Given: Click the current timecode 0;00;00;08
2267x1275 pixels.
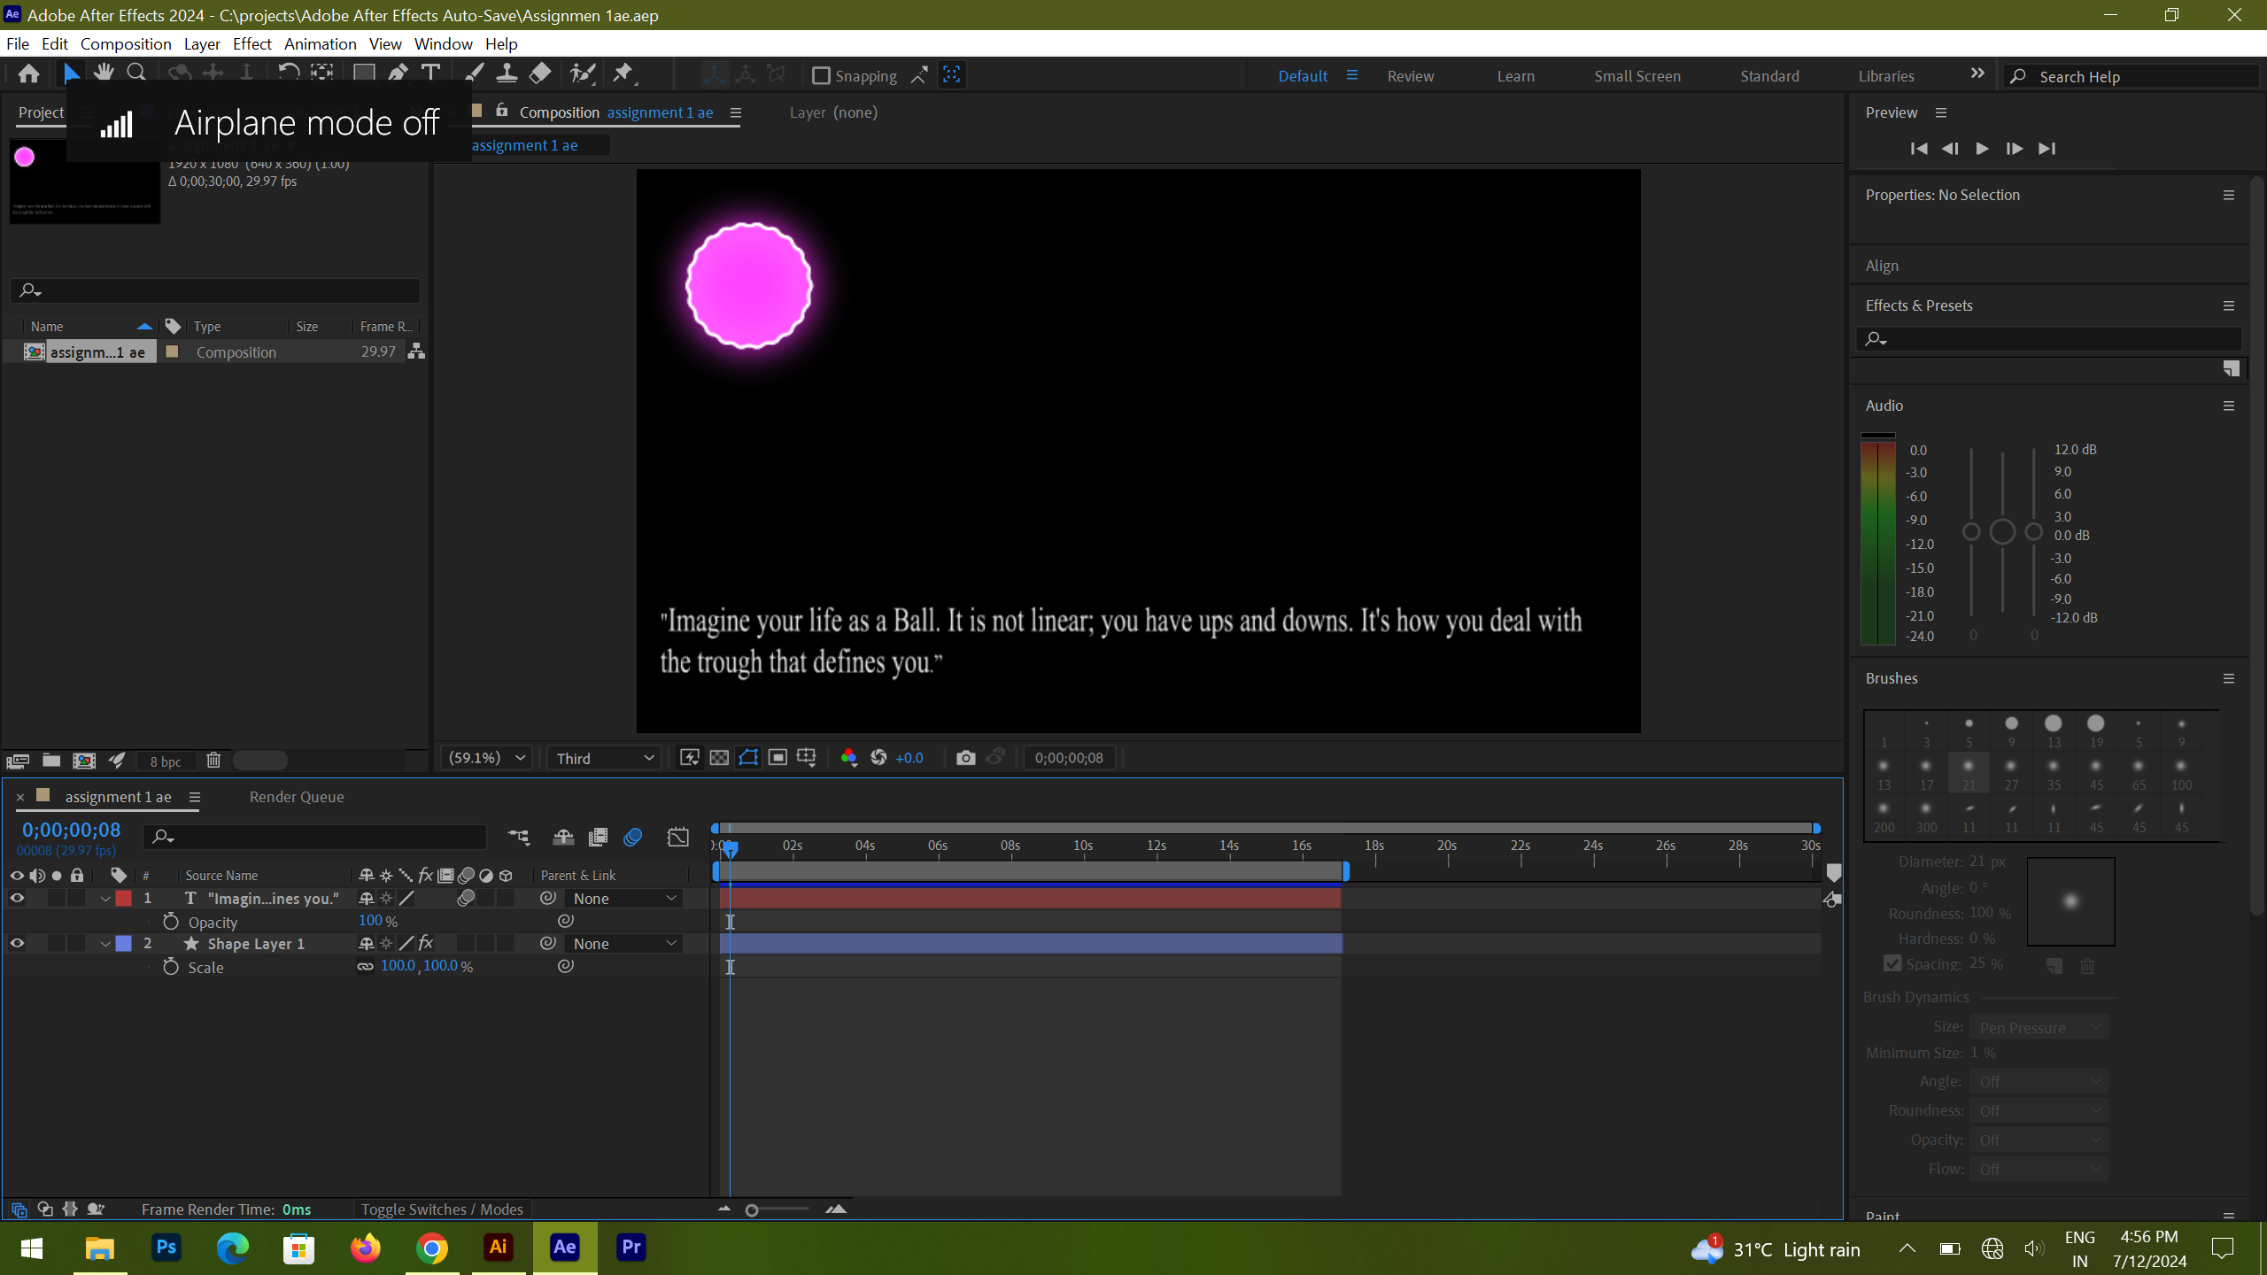Looking at the screenshot, I should click(x=71, y=830).
